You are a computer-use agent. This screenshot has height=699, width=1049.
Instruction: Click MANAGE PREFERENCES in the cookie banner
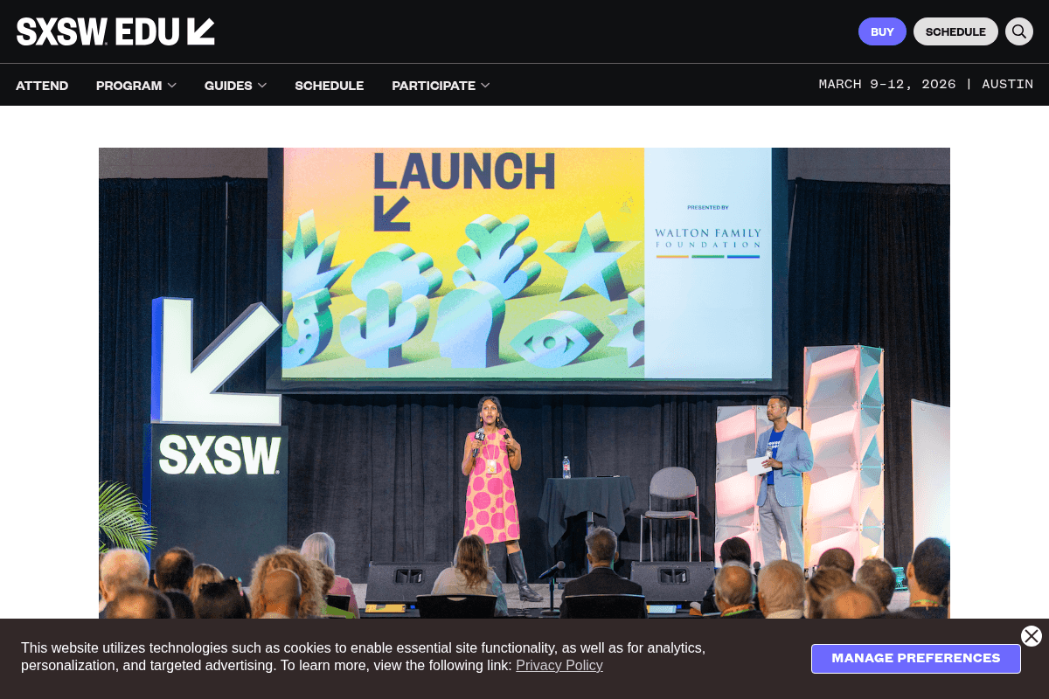pyautogui.click(x=916, y=658)
